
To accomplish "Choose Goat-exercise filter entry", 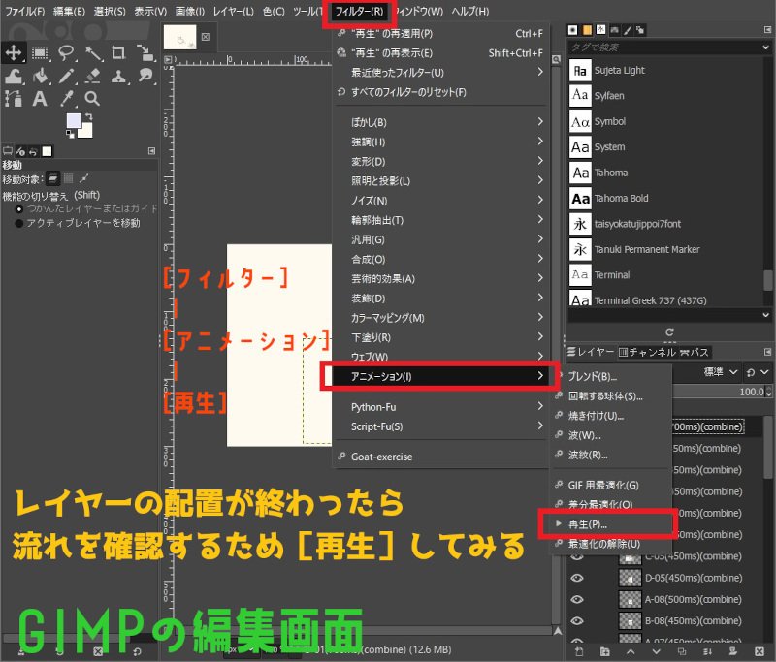I will pos(440,457).
